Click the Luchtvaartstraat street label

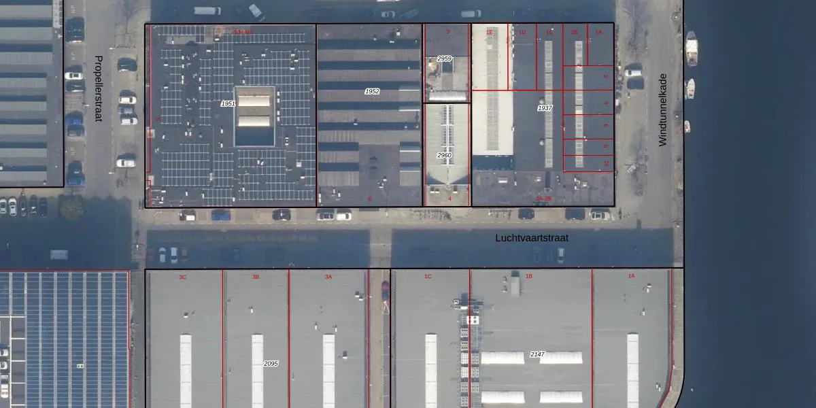(x=531, y=238)
